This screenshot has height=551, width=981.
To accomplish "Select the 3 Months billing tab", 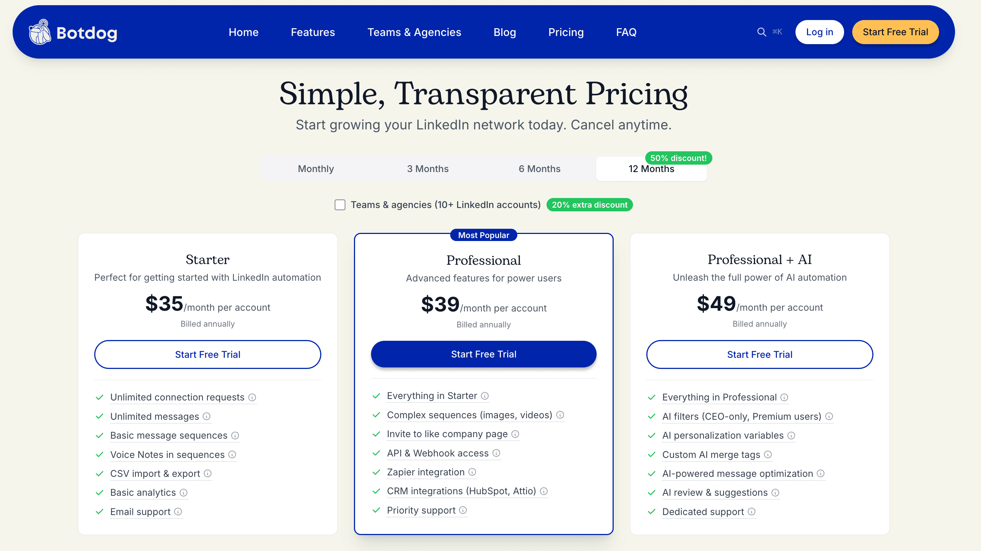I will [428, 169].
